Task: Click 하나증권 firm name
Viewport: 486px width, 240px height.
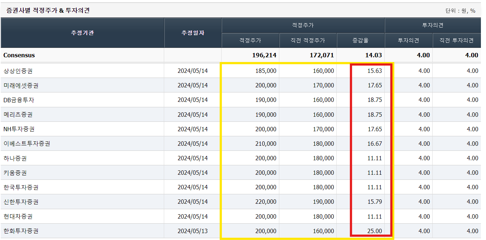Action: click(15, 158)
